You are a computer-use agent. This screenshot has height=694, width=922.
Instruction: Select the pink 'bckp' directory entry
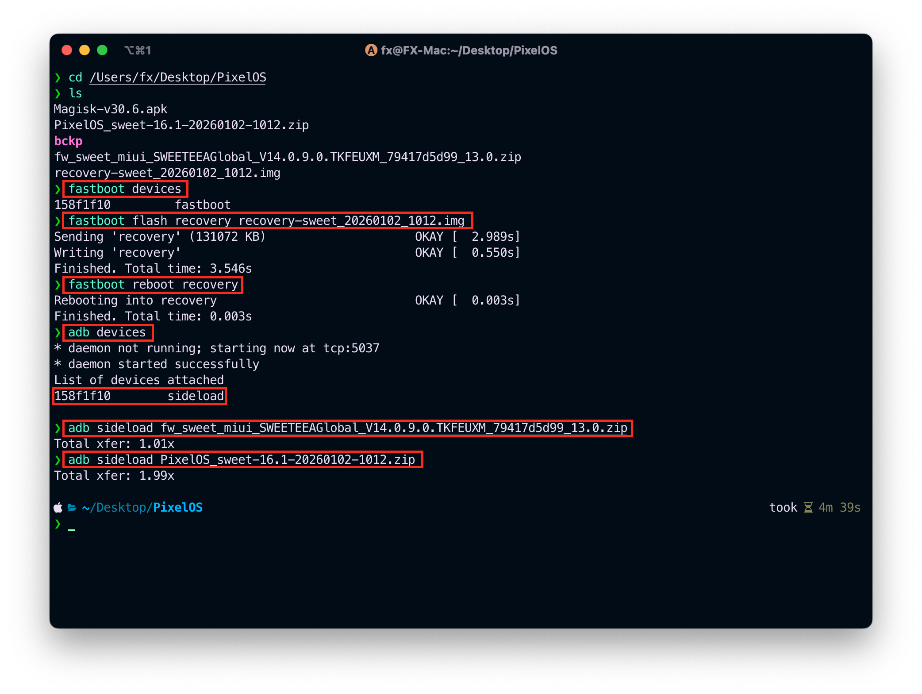tap(68, 141)
